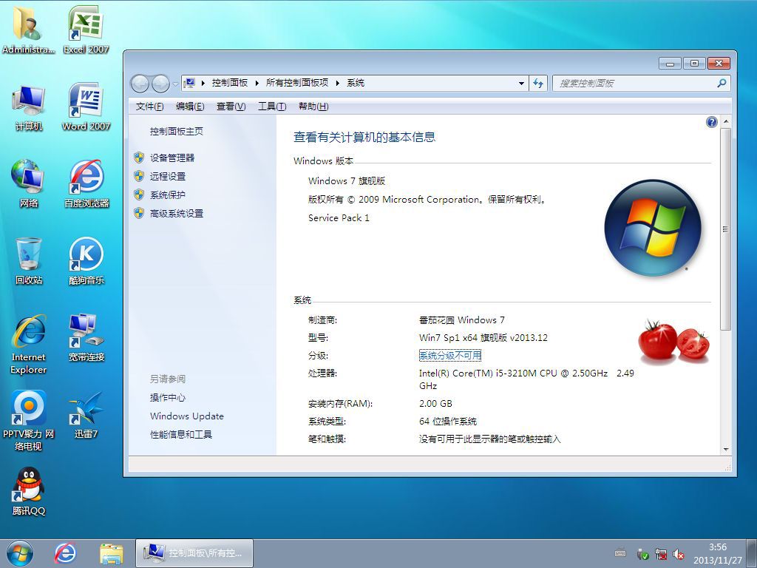Image resolution: width=757 pixels, height=568 pixels.
Task: Open the 工具(T) menu
Action: [x=272, y=106]
